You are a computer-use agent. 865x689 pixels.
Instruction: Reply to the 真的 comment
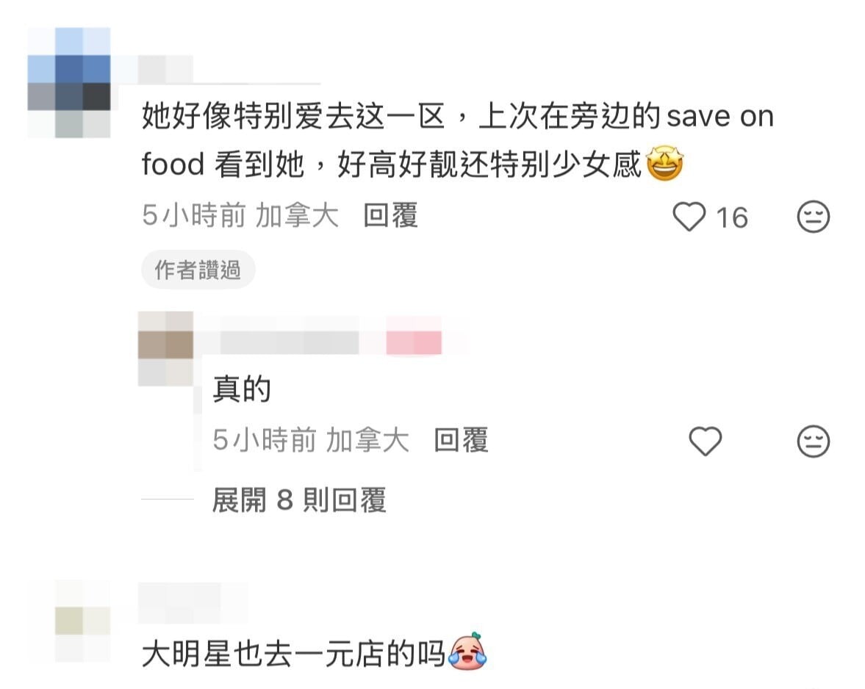[462, 441]
